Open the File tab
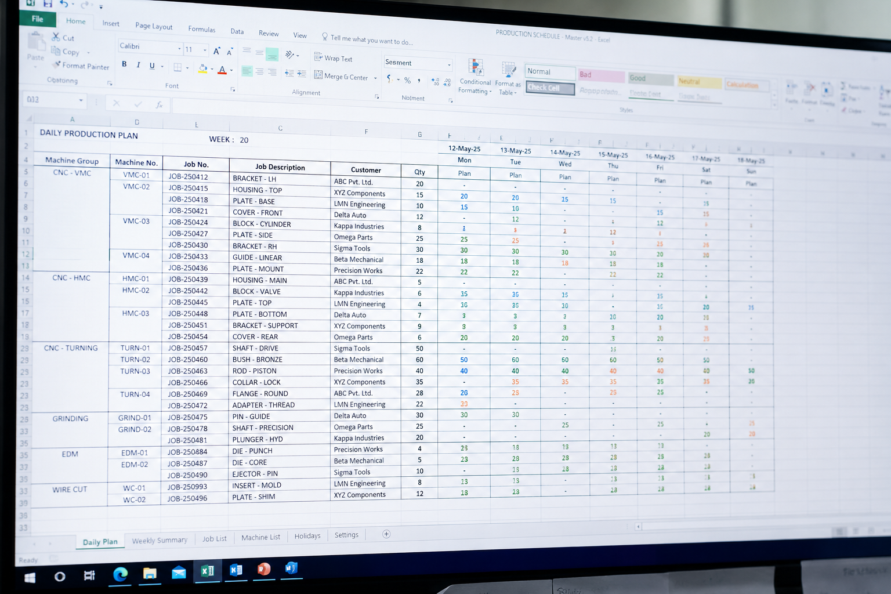Image resolution: width=891 pixels, height=594 pixels. tap(38, 19)
